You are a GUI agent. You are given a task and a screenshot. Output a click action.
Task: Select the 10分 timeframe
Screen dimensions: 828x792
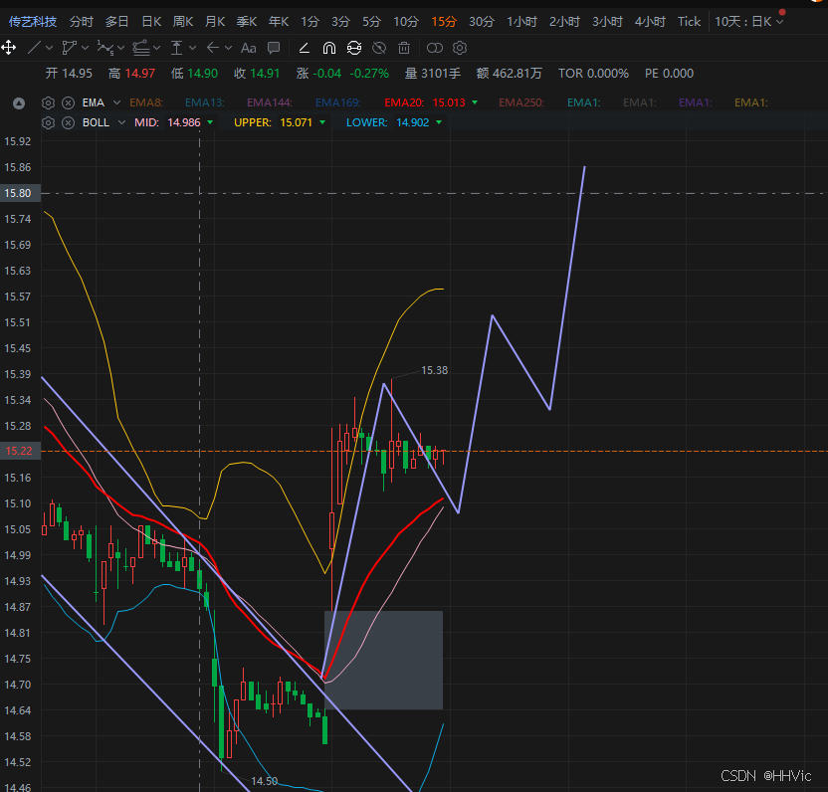click(x=406, y=22)
